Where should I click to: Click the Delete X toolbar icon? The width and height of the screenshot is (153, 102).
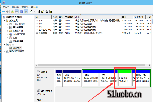click(x=35, y=12)
